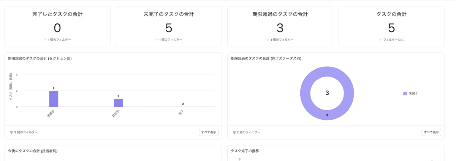Open the タスク完了の推移 chart

click(x=245, y=151)
